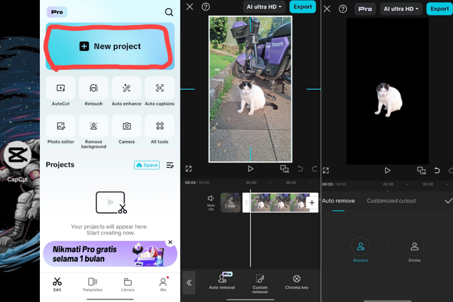Collapse the editing toolbar with the chevron
This screenshot has height=302, width=453.
(x=189, y=283)
